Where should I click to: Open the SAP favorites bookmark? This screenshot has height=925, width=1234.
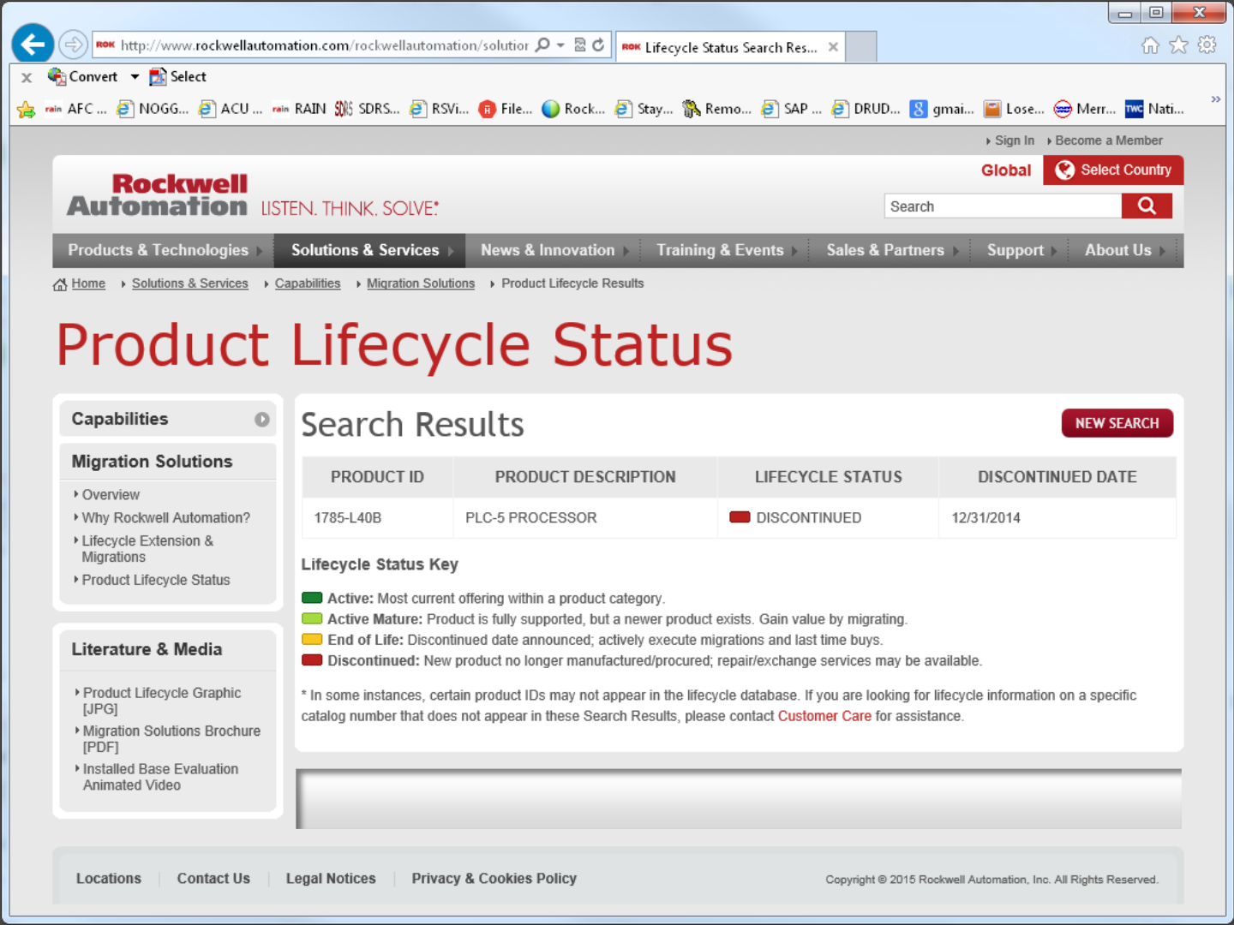(x=791, y=109)
